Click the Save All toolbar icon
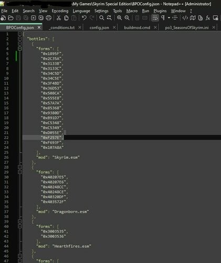The image size is (221, 263). coord(26,18)
